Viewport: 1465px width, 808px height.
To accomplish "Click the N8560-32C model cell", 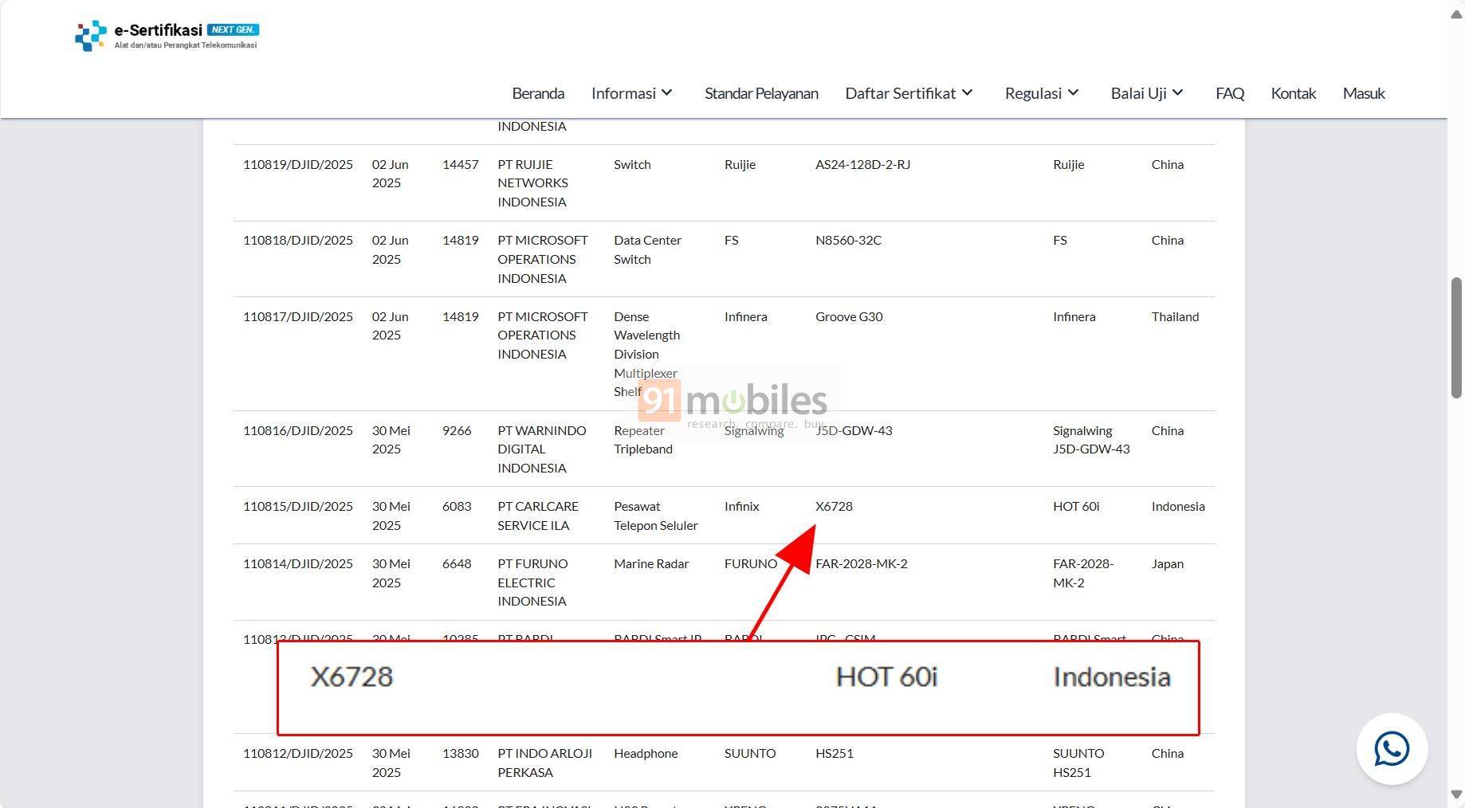I will [x=848, y=240].
